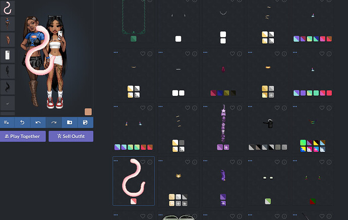Click the reset outfit circular arrow icon

(x=23, y=122)
